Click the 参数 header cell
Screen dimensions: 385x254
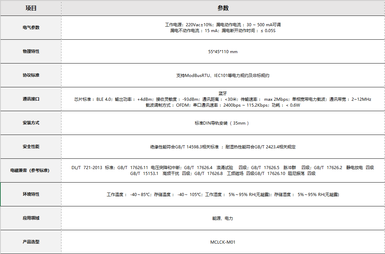pos(223,8)
